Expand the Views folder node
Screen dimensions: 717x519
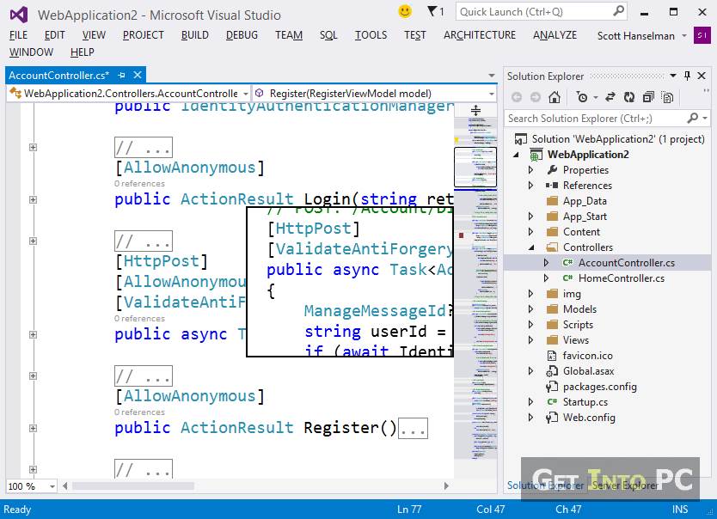[531, 340]
